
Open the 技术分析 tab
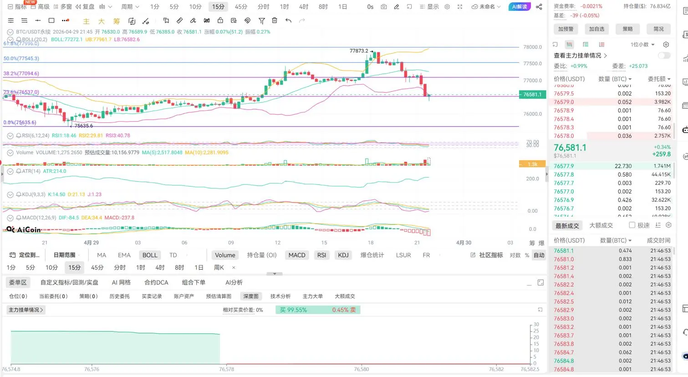(x=280, y=296)
